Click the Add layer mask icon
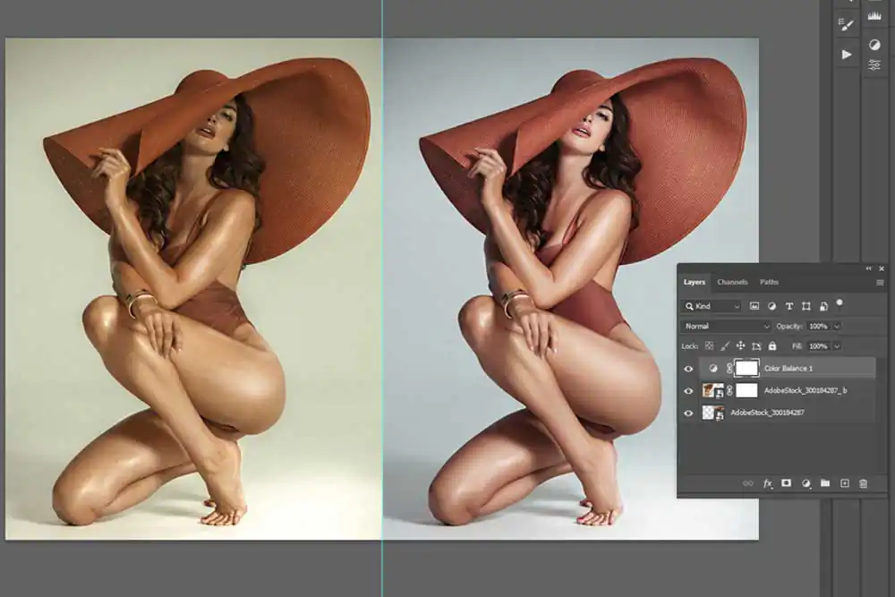The width and height of the screenshot is (895, 597). point(787,483)
